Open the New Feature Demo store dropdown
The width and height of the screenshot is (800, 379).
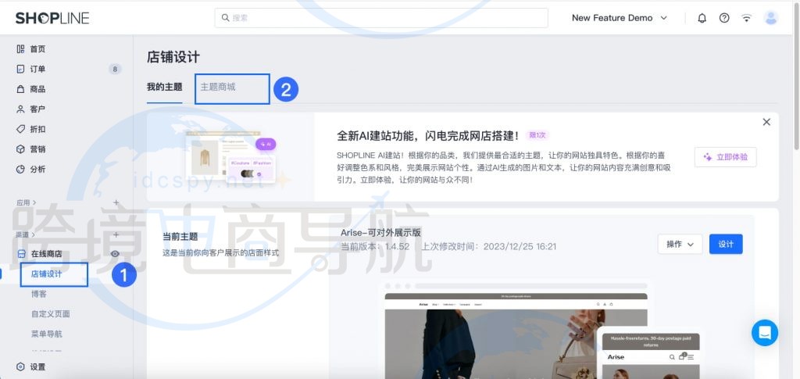click(x=620, y=18)
